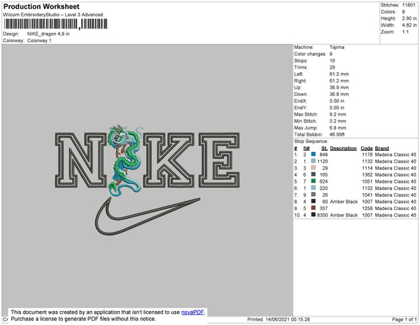This screenshot has width=420, height=325.
Task: Click the 'Page 1 of 1' footer text
Action: tap(404, 319)
